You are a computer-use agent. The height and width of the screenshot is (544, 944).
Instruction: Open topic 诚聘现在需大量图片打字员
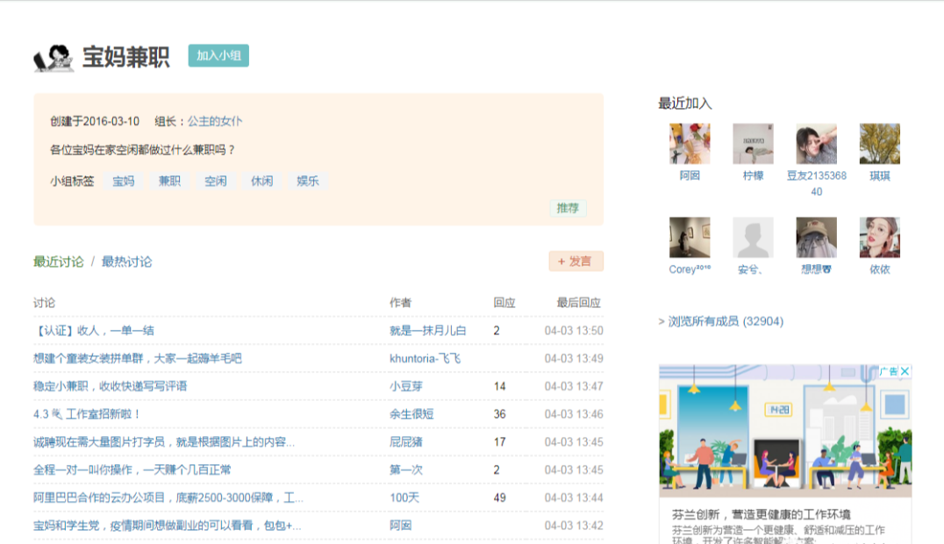tap(164, 441)
